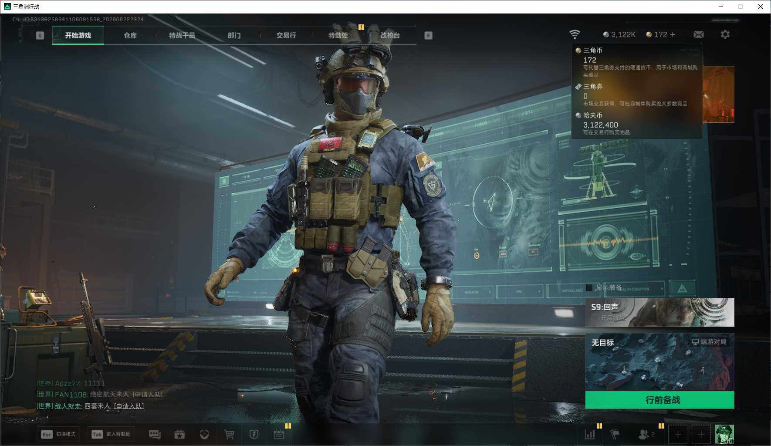Click the lightning shield icon
Viewport: 771px width, 446px height.
coord(254,434)
